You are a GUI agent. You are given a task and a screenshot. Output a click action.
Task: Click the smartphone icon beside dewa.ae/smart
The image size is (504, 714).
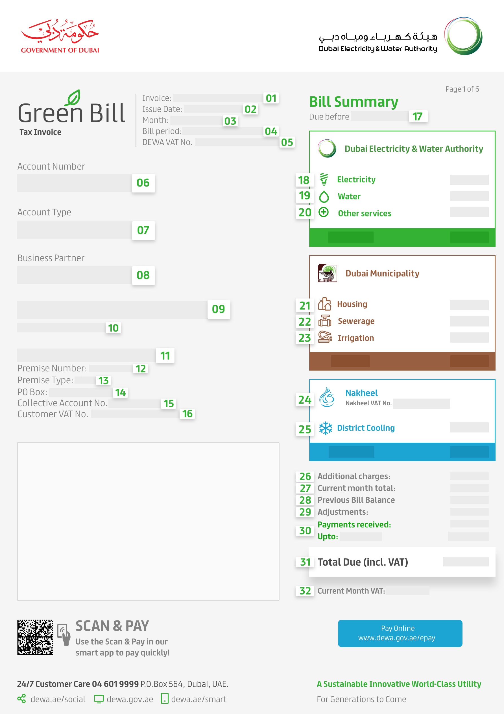click(164, 698)
